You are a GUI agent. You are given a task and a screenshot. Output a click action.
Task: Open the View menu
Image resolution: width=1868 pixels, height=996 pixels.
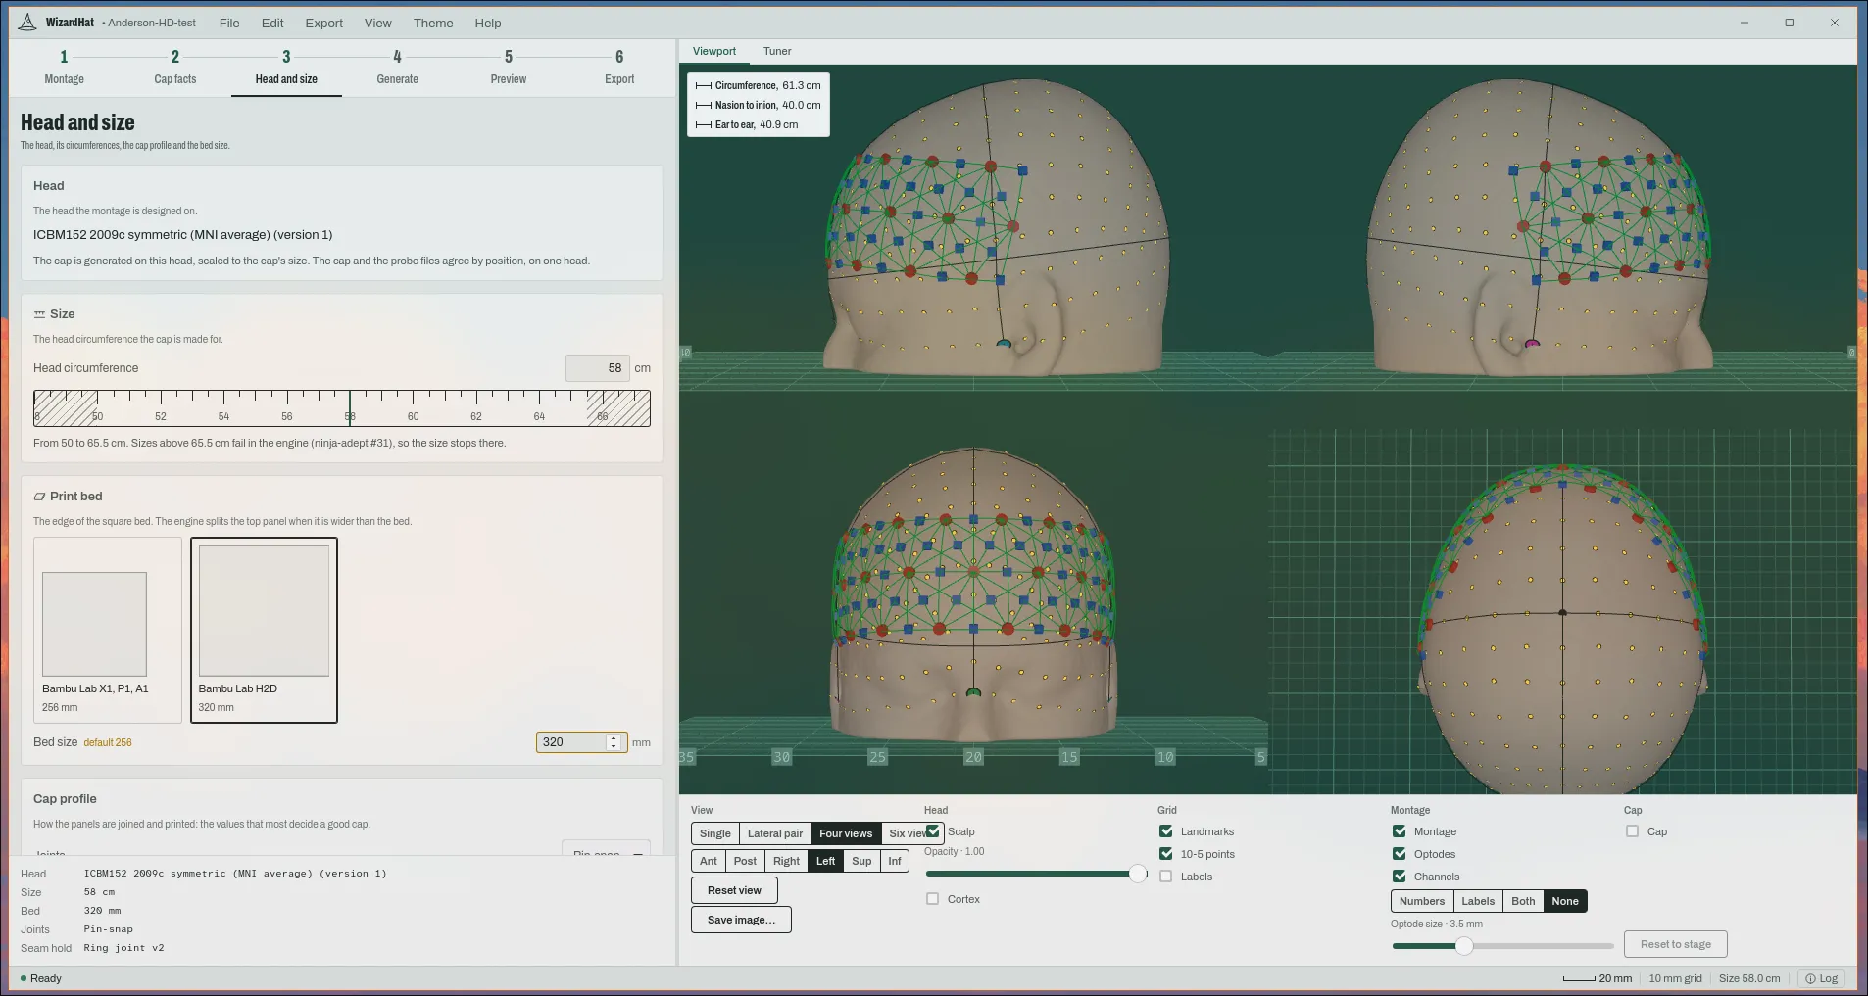378,24
